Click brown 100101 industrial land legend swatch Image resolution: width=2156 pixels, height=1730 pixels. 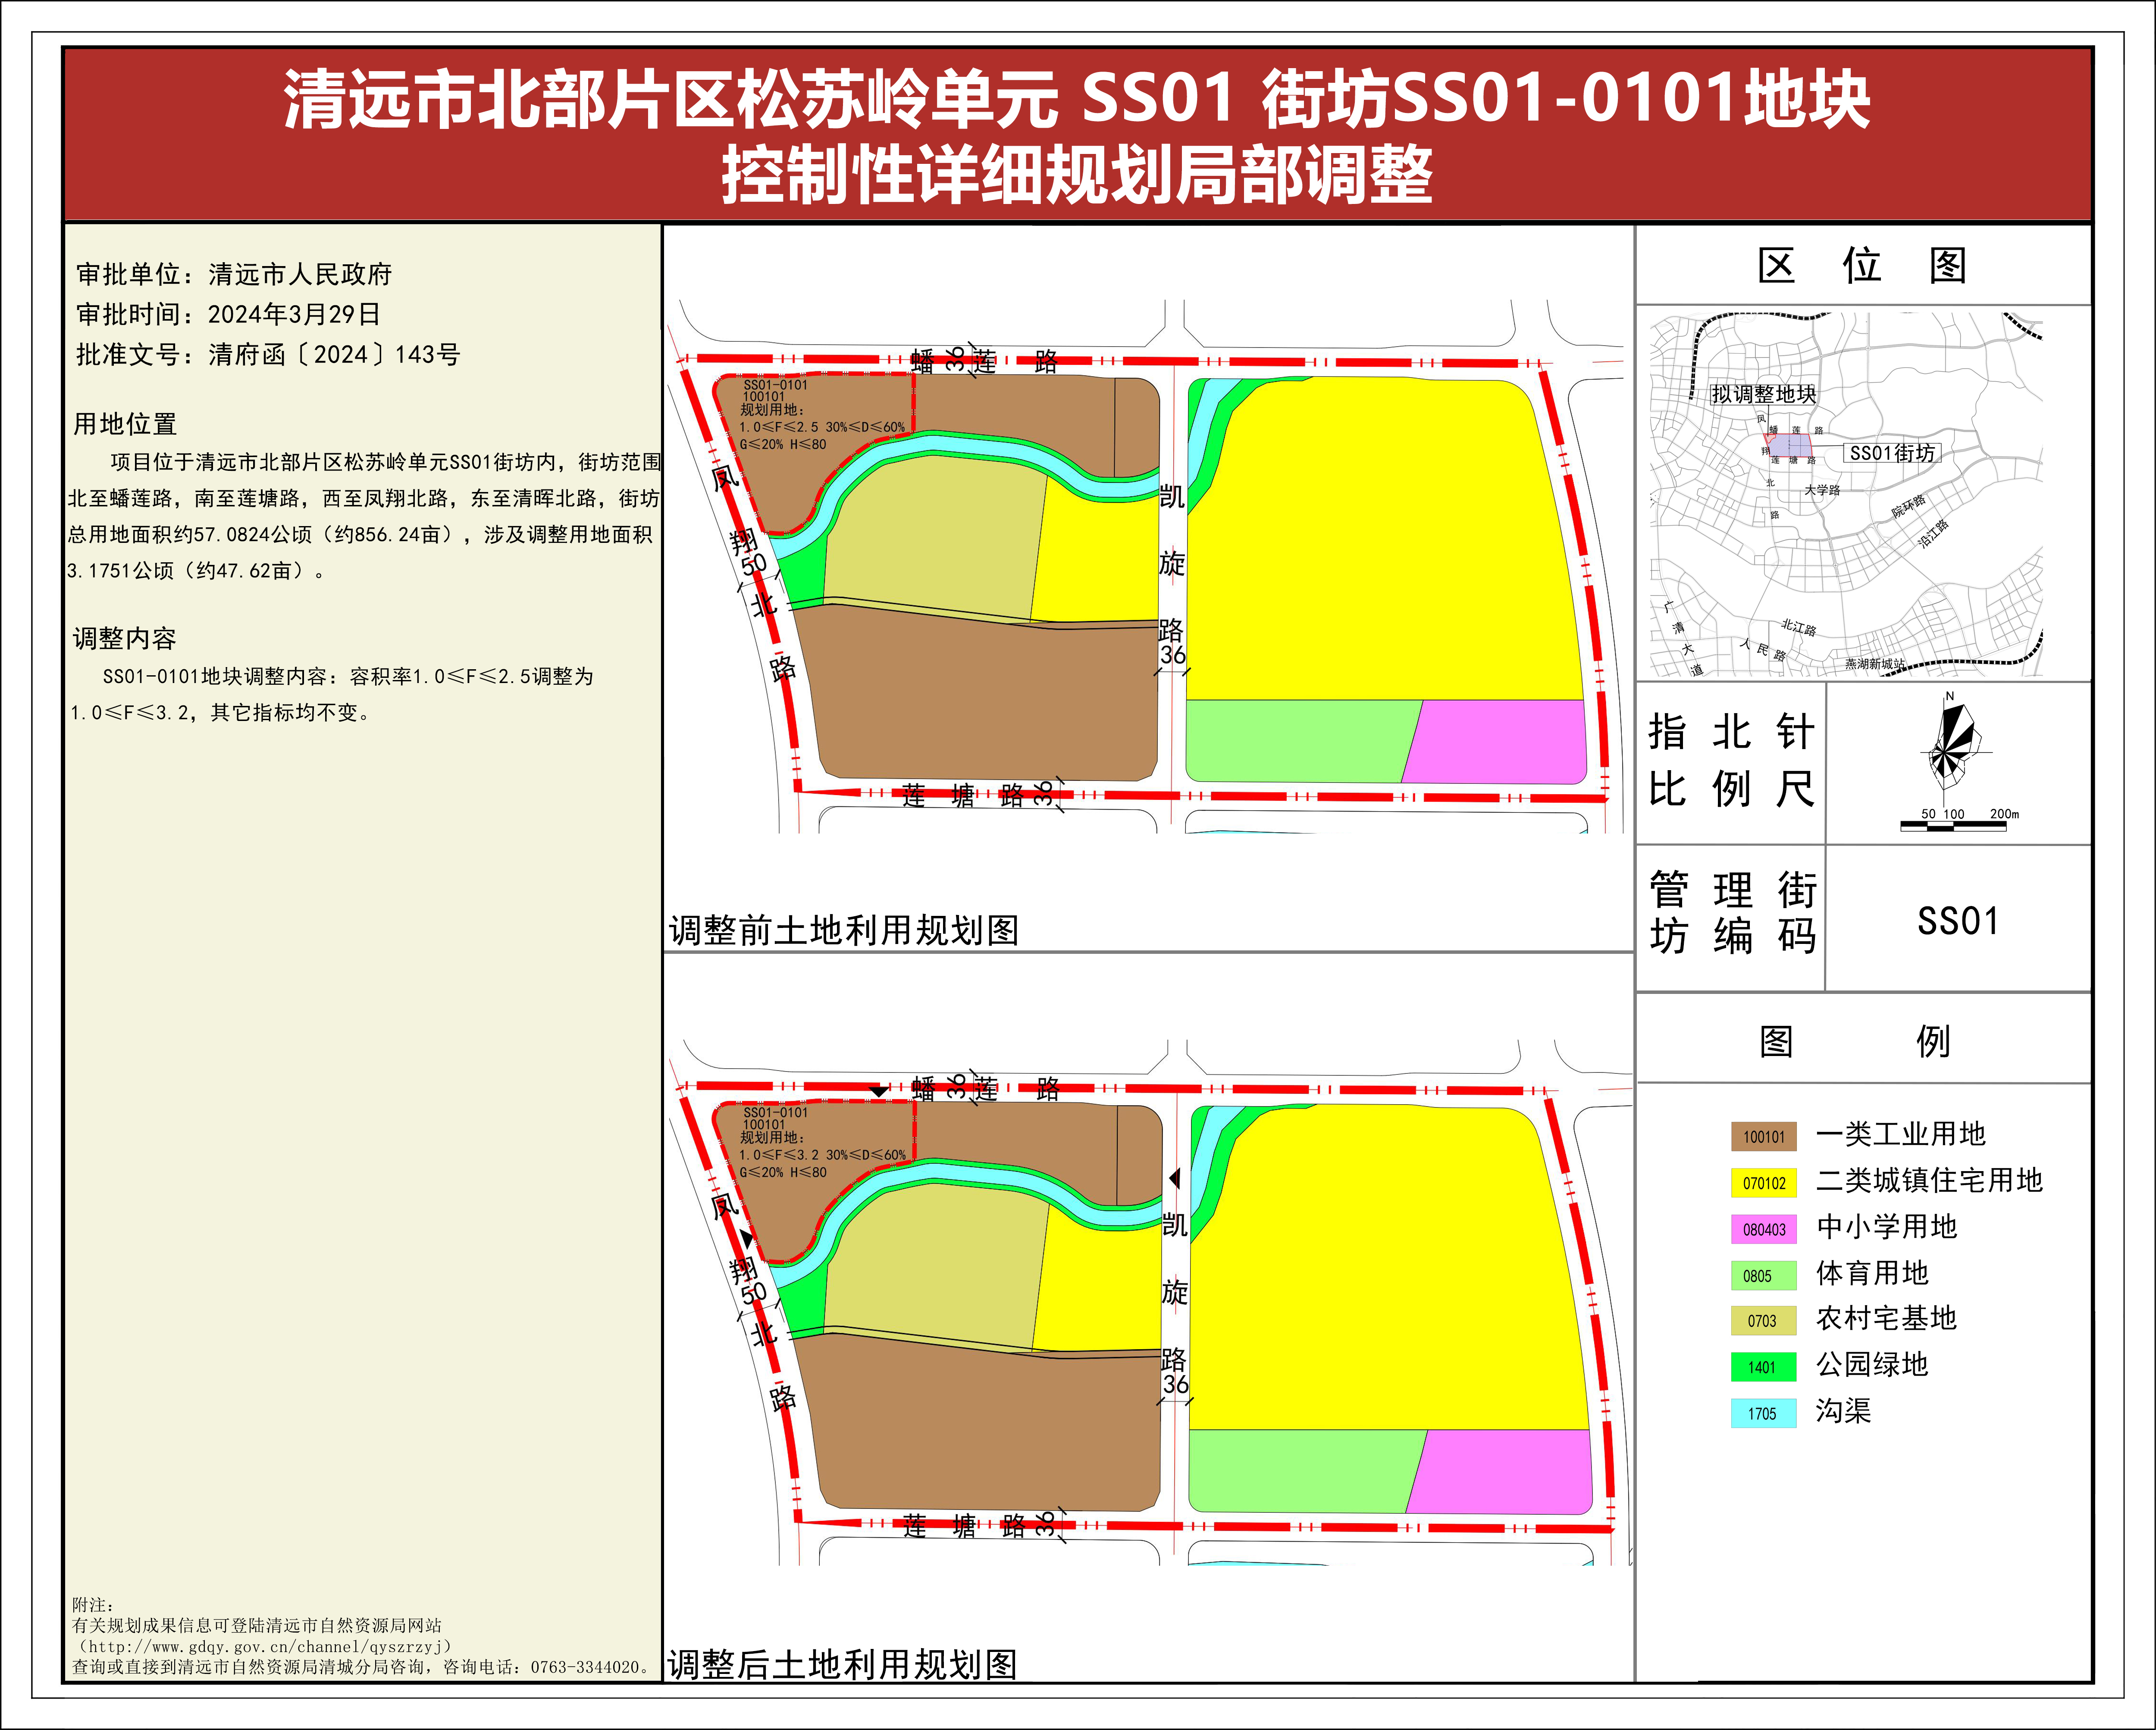click(1763, 1137)
